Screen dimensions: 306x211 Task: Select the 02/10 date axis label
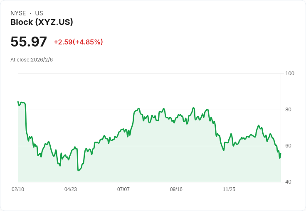point(18,189)
